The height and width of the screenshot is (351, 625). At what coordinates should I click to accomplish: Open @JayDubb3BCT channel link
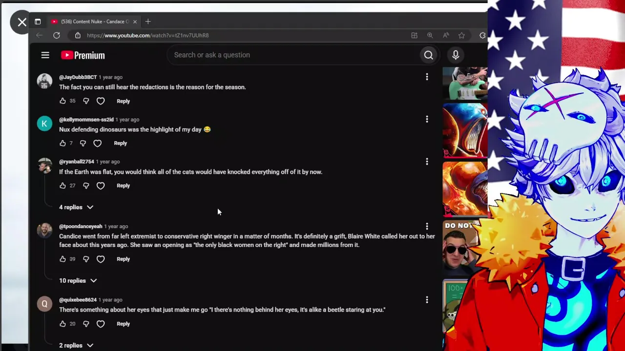coord(78,77)
